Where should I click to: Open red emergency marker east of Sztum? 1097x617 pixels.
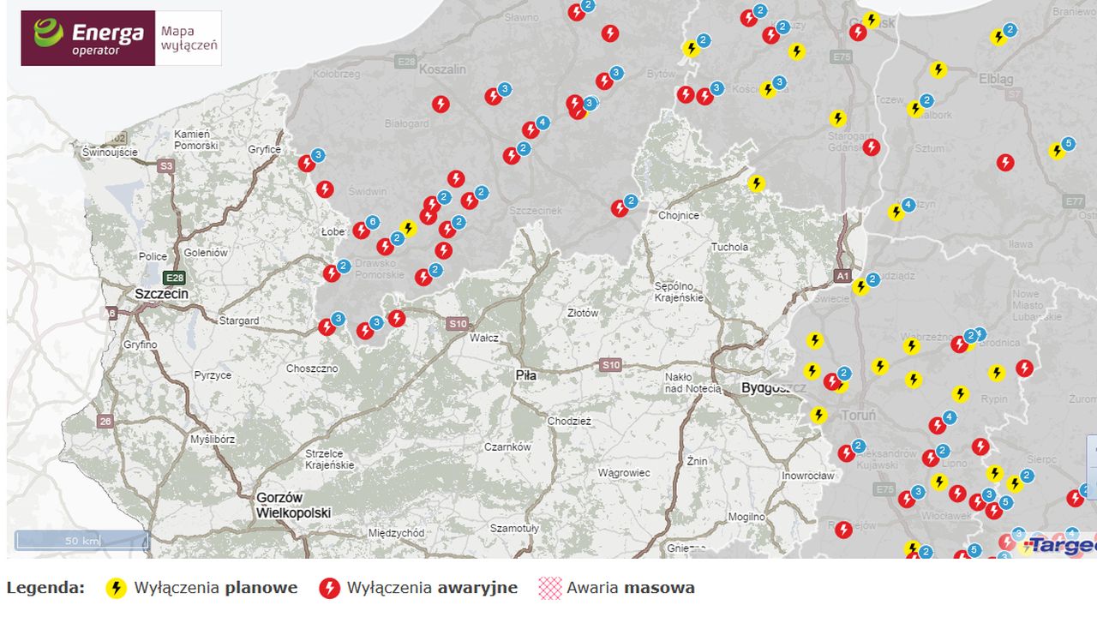coord(1005,162)
